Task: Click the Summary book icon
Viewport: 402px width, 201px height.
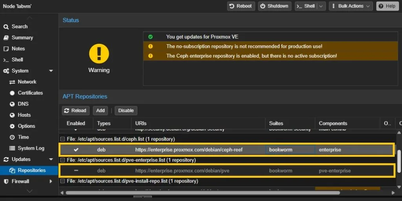Action: click(x=6, y=38)
